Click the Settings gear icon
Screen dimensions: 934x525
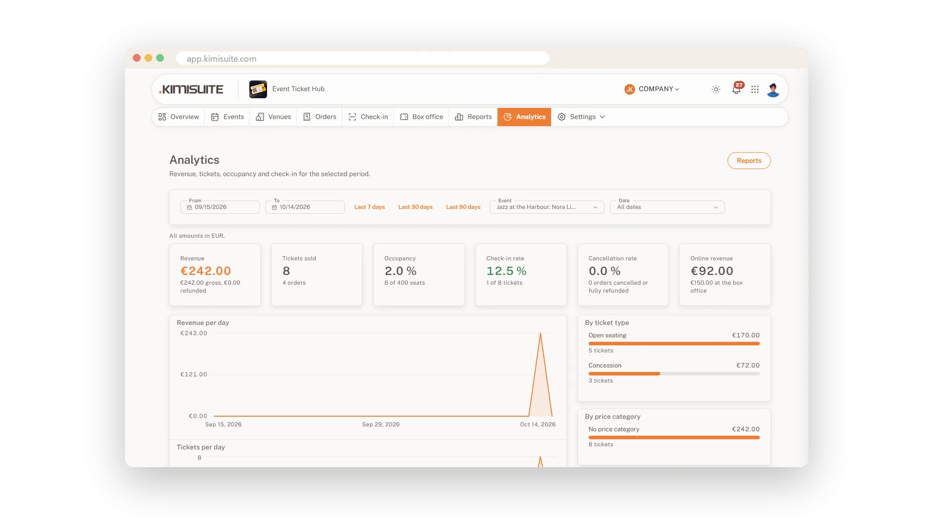coord(561,117)
